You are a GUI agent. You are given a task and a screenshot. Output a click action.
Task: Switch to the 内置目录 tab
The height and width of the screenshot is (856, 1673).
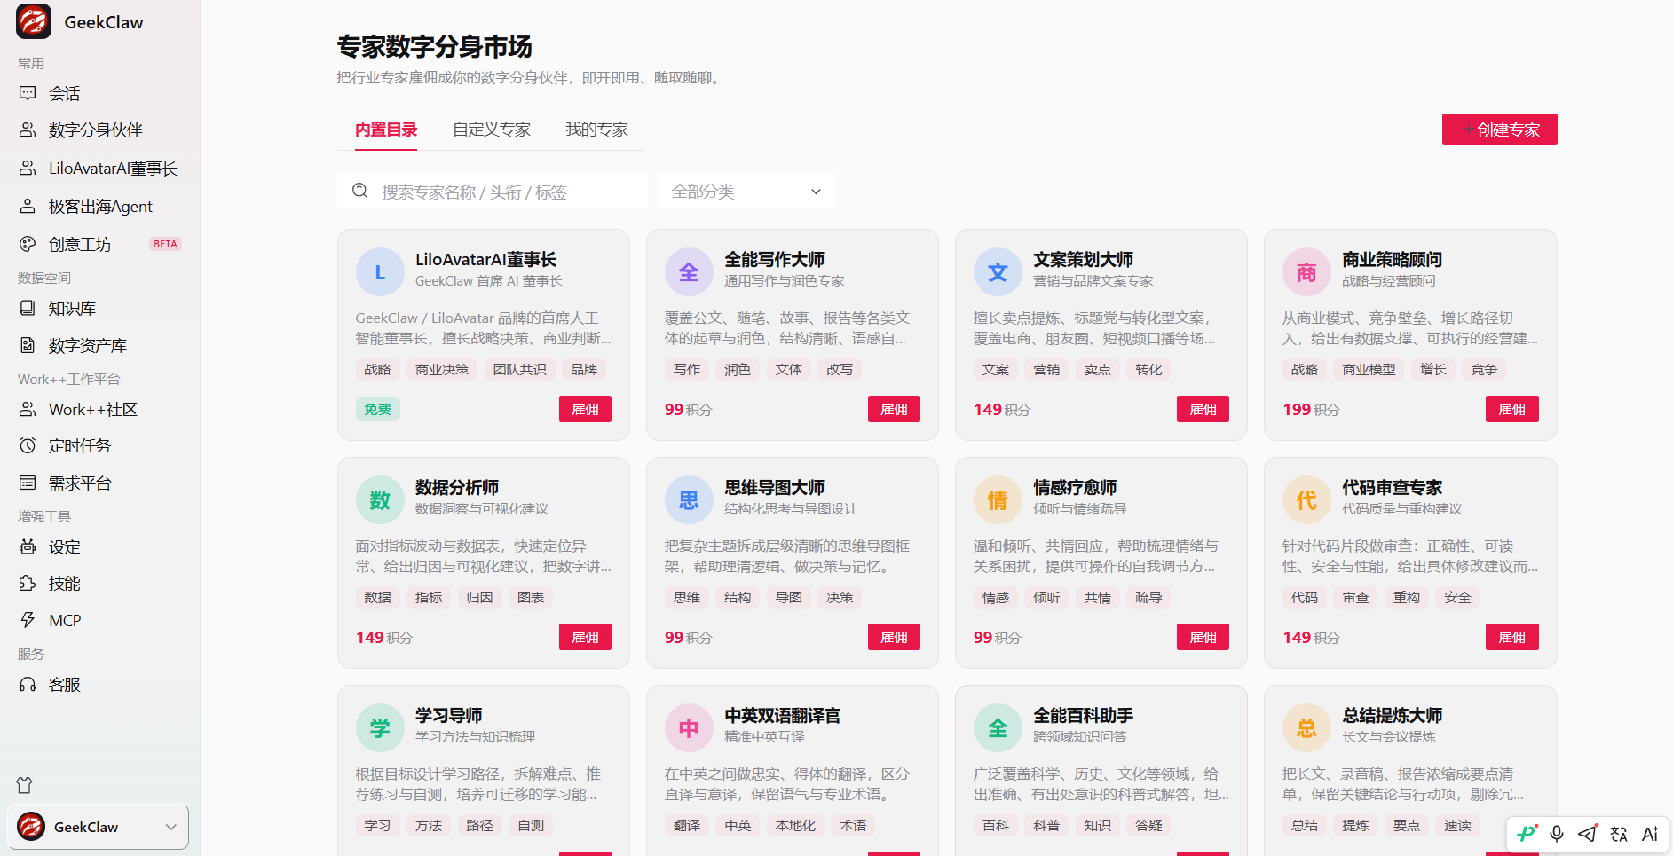386,130
